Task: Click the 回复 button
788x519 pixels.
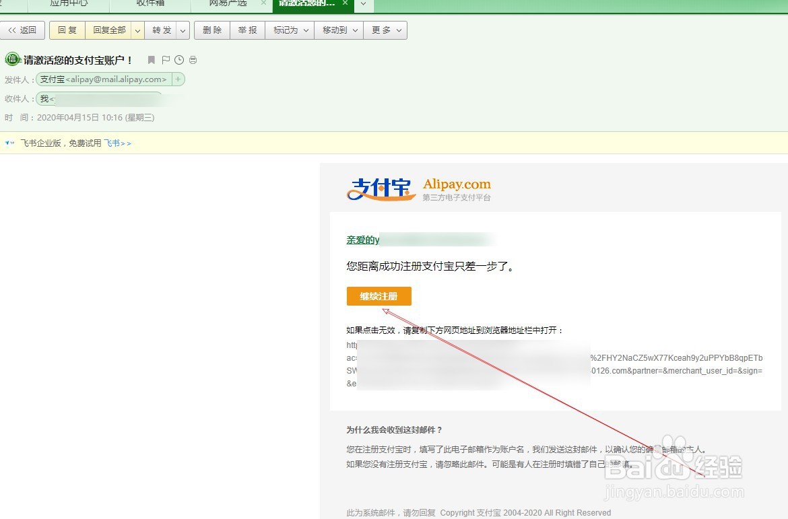Action: click(x=67, y=31)
